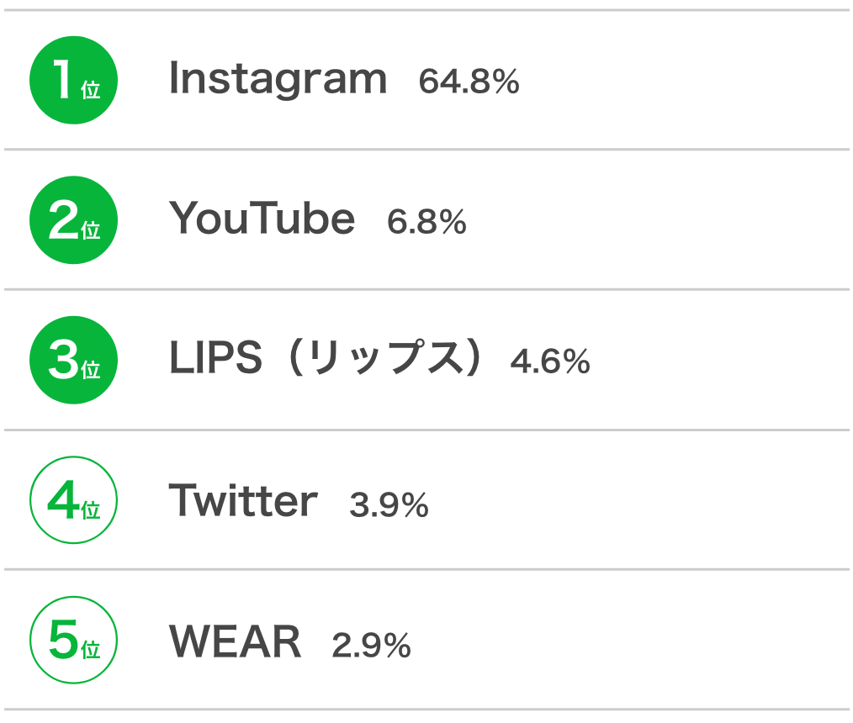Click the 6.8% value for YouTube
The image size is (853, 723).
427,222
